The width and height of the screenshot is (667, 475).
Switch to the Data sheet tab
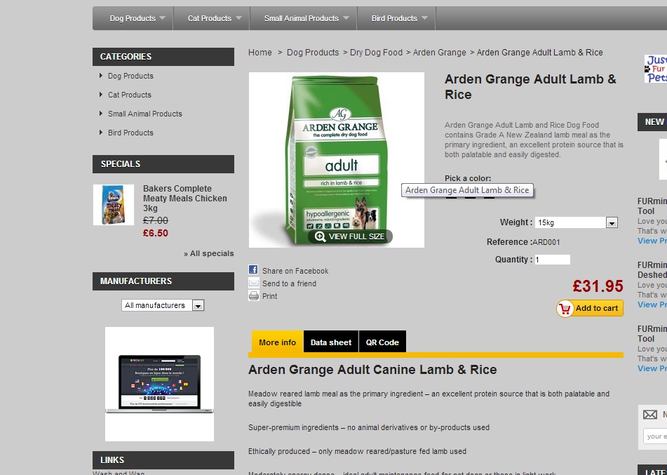(x=331, y=342)
